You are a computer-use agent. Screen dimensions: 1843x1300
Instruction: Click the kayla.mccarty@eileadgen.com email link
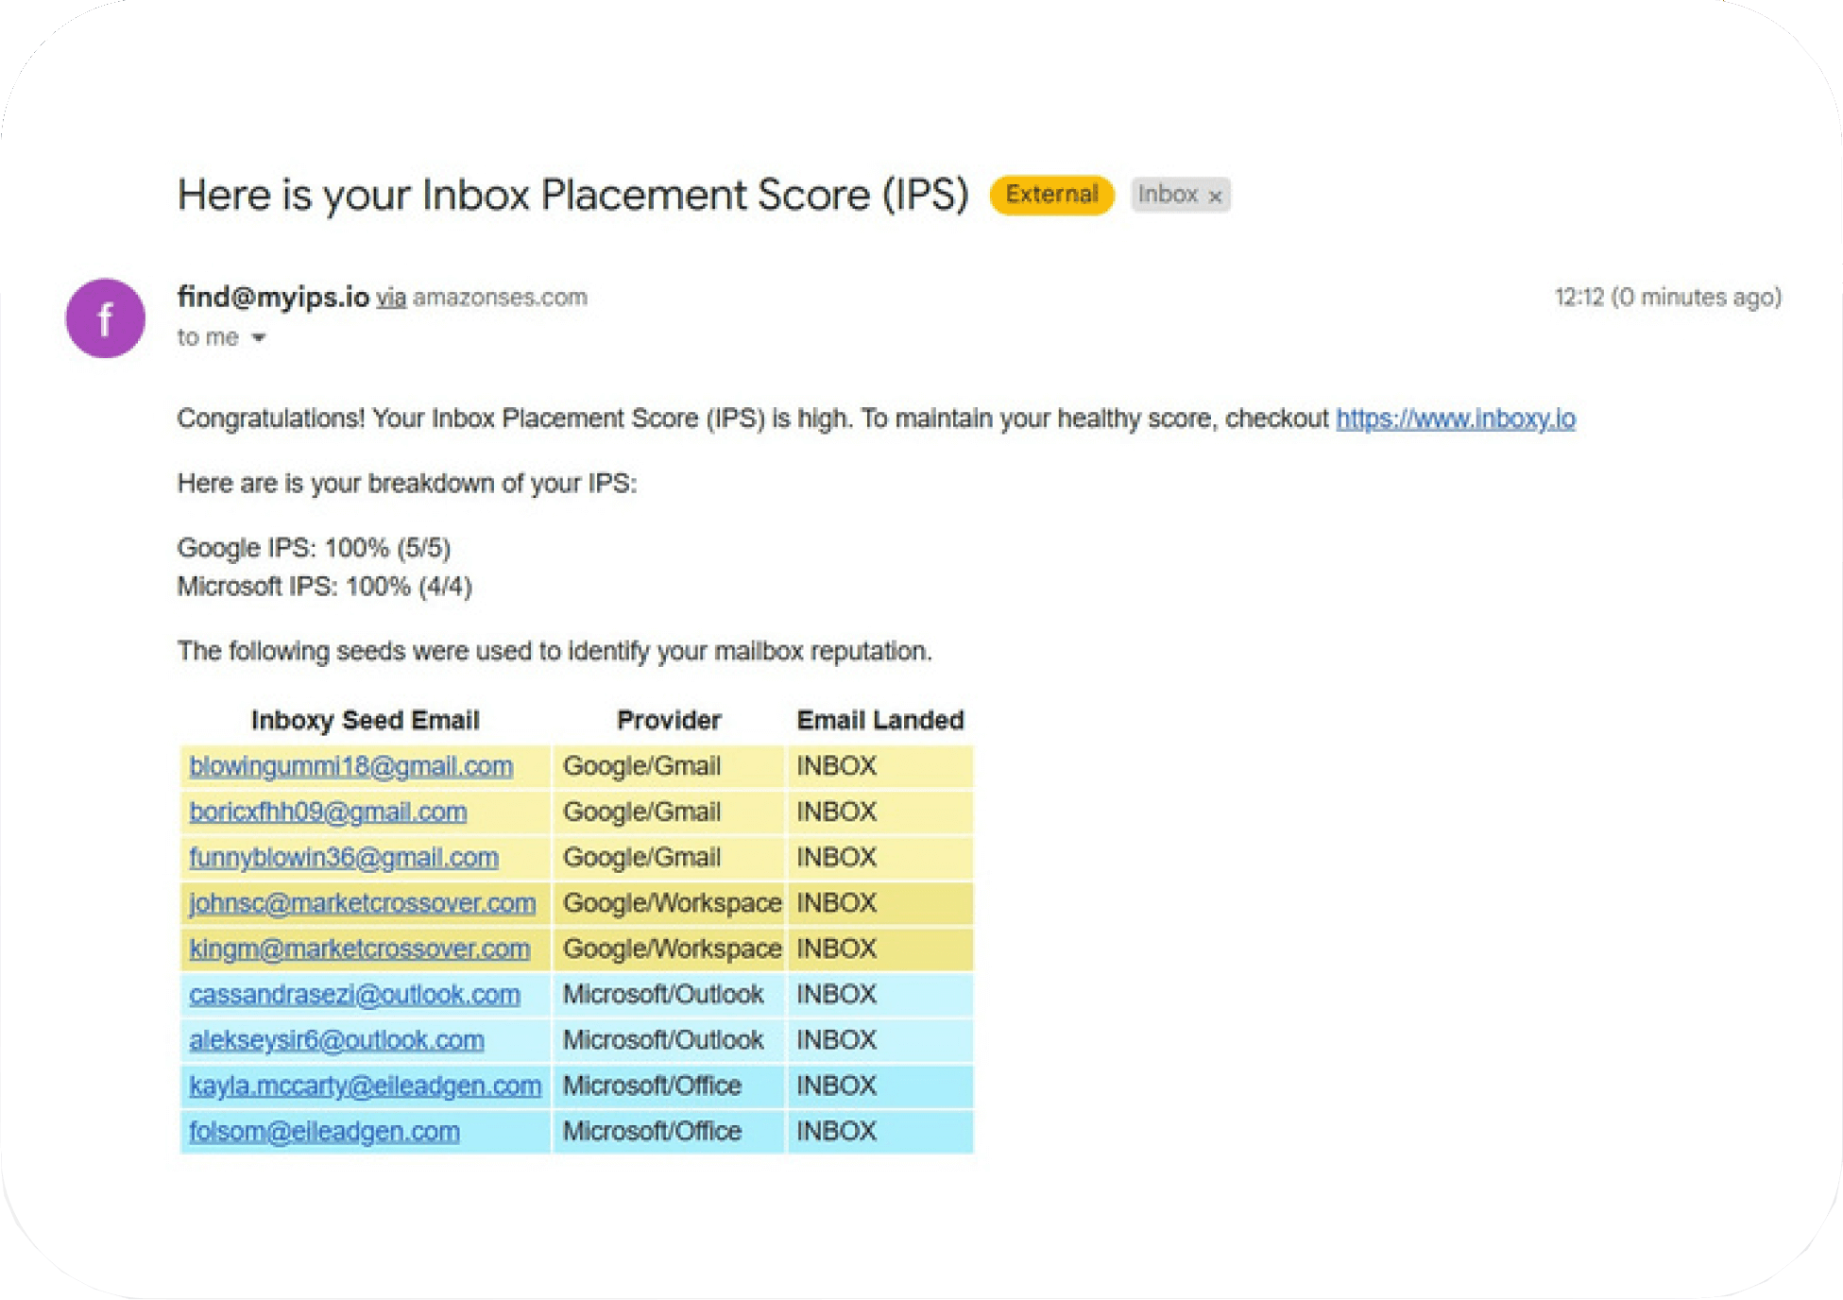point(365,1086)
